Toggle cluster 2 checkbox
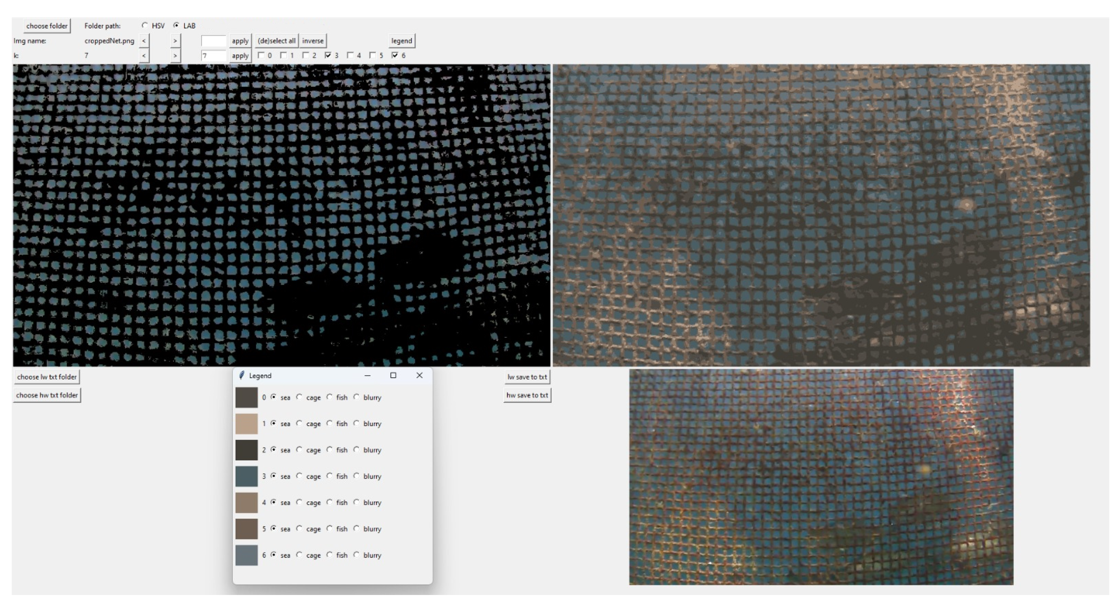 [306, 55]
